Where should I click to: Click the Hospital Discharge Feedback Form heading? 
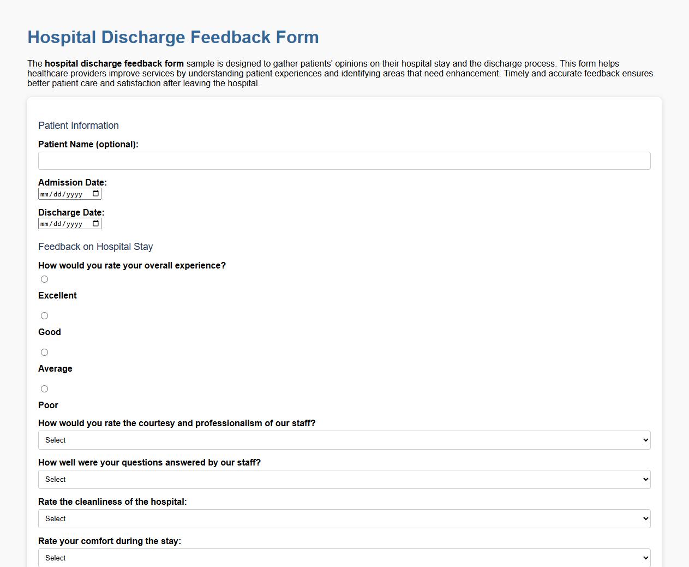click(173, 37)
